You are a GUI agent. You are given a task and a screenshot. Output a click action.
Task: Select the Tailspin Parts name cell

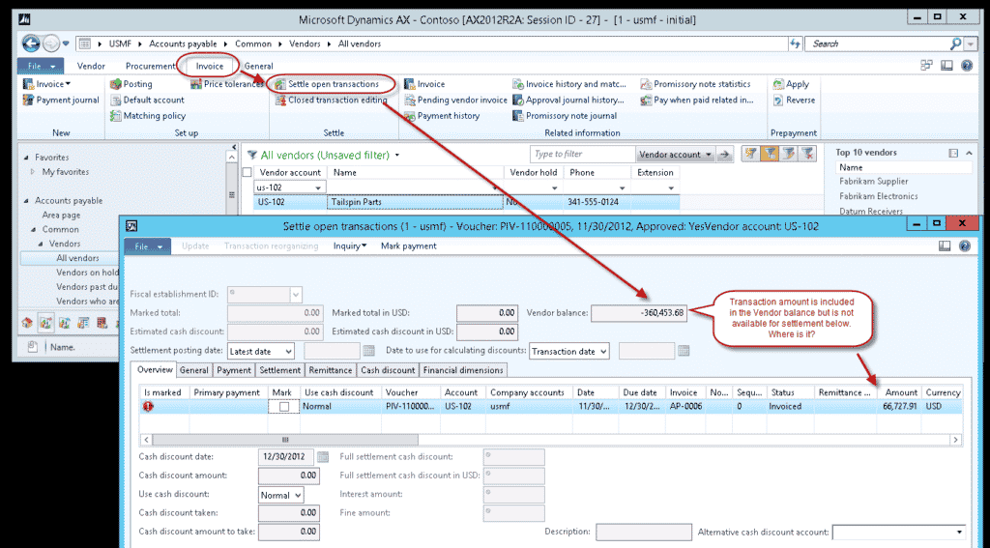point(416,202)
